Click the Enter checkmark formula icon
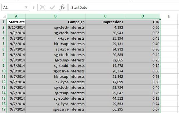This screenshot has width=179, height=113. click(52, 8)
